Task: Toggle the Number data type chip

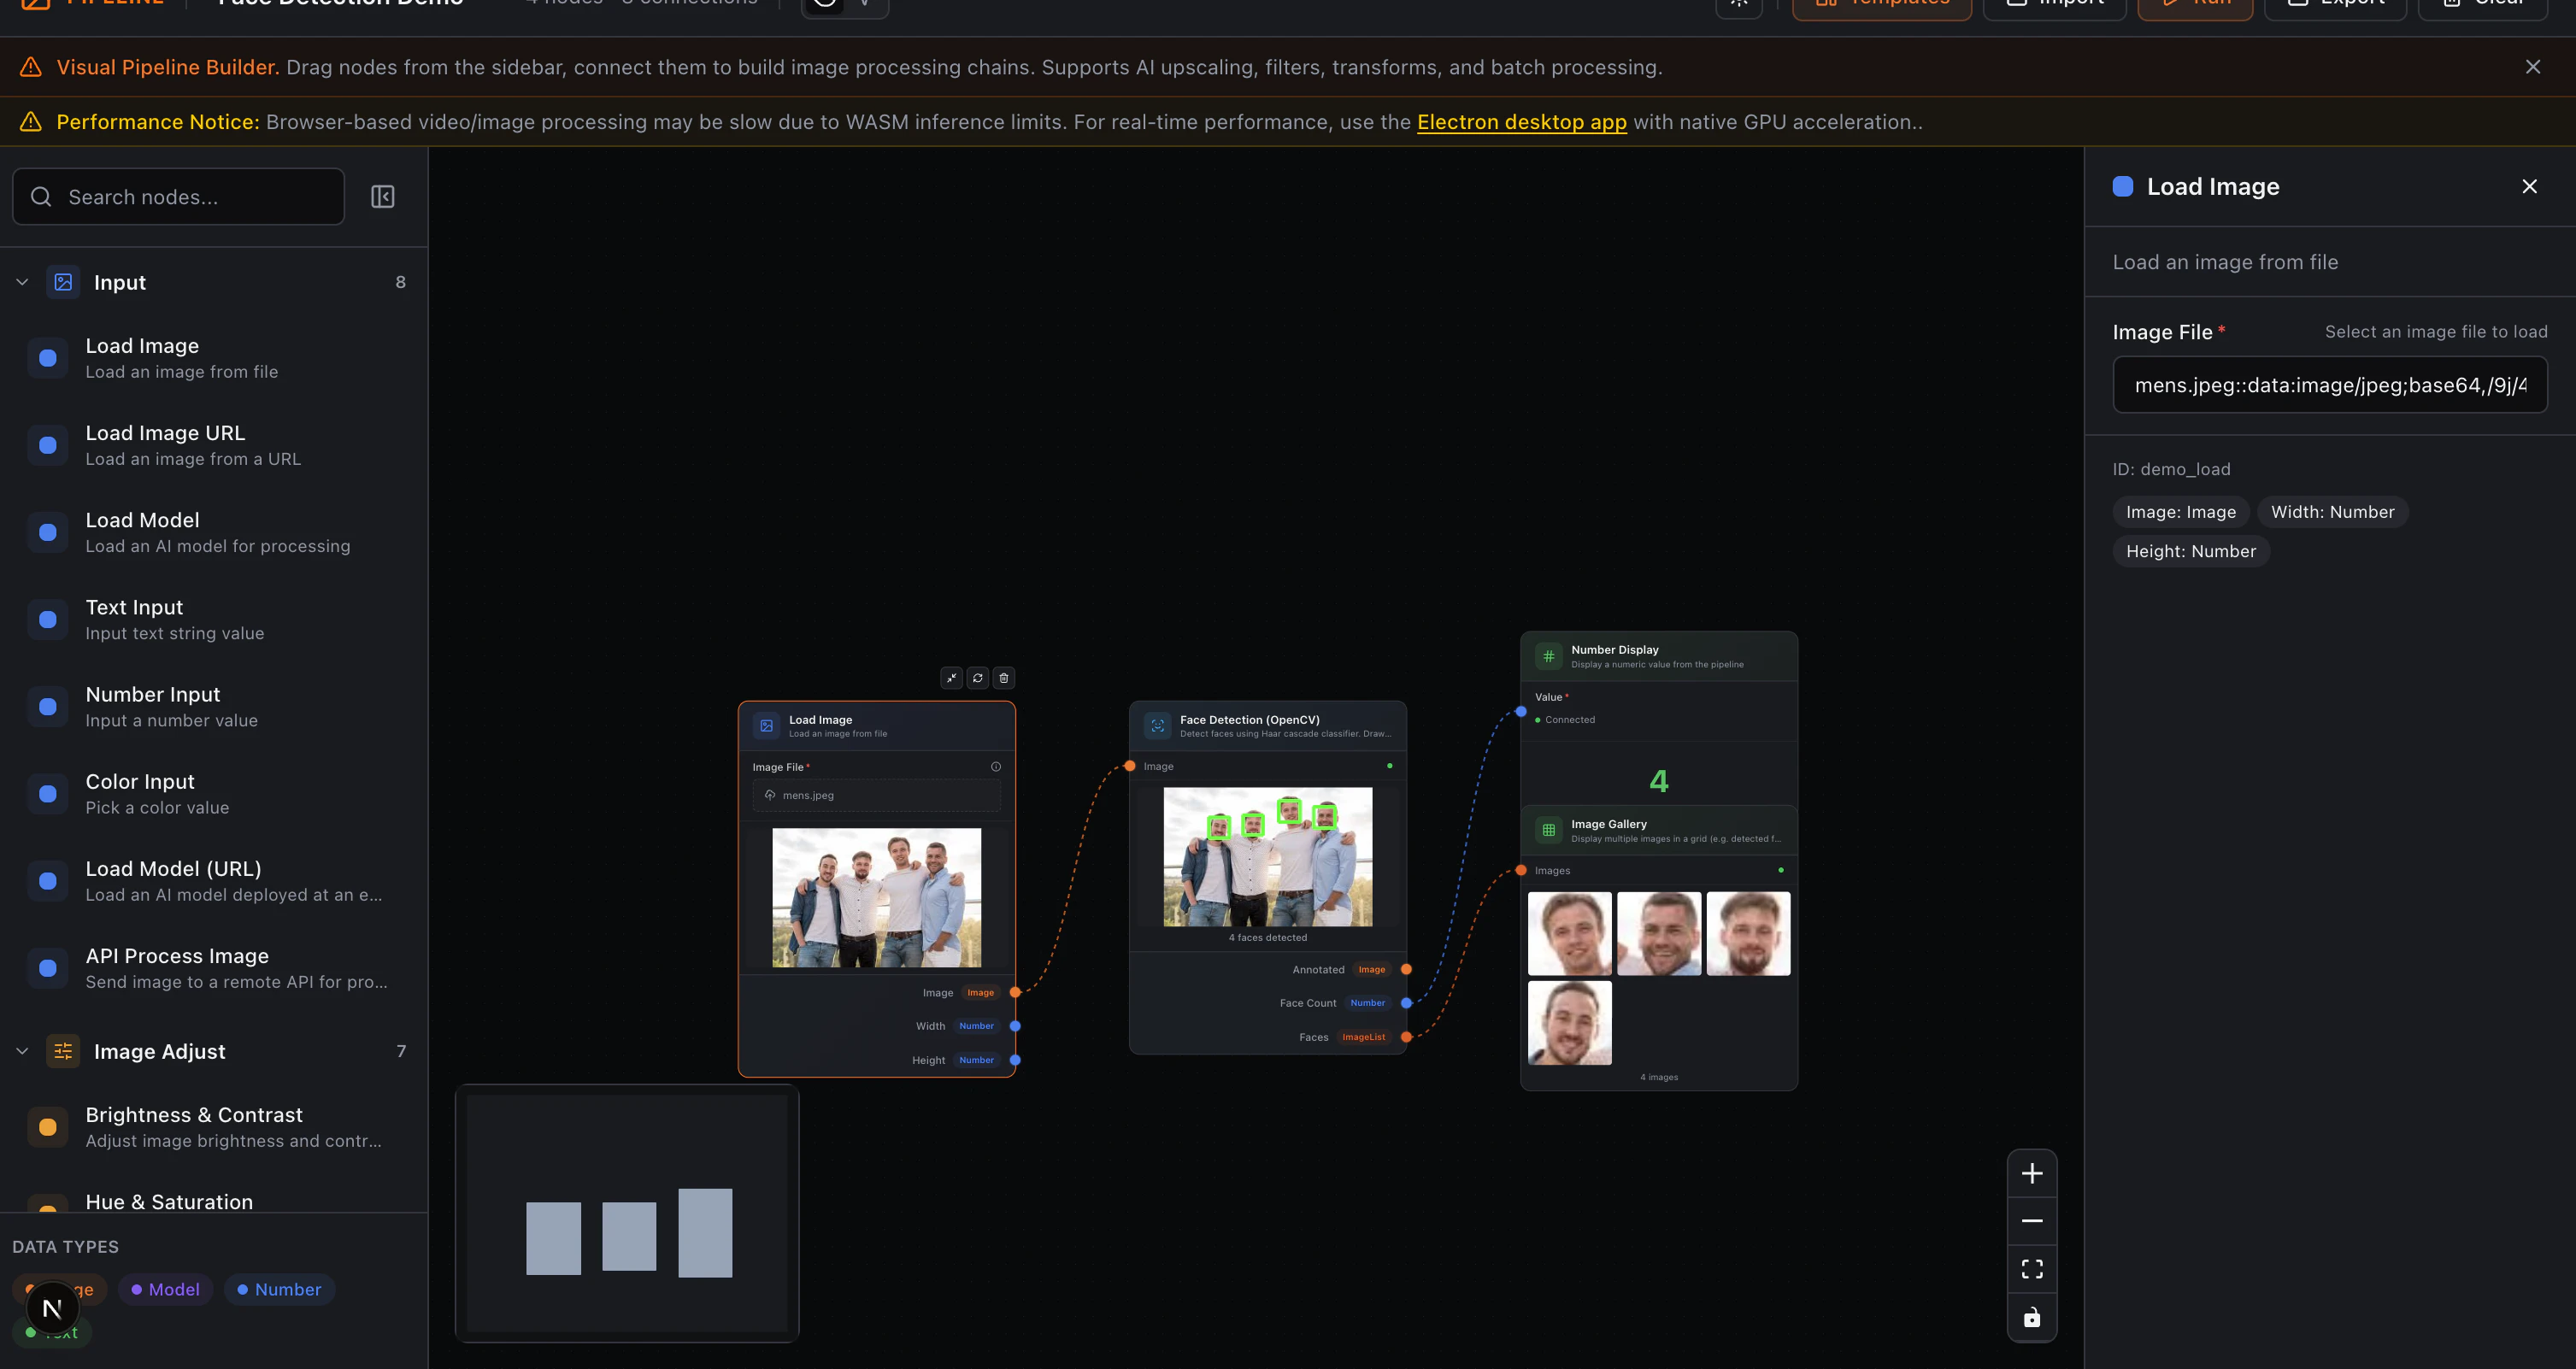Action: point(279,1289)
